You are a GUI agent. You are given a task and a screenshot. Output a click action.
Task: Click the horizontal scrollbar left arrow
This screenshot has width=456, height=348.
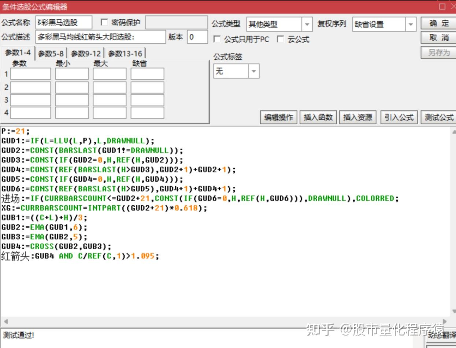tap(5, 321)
